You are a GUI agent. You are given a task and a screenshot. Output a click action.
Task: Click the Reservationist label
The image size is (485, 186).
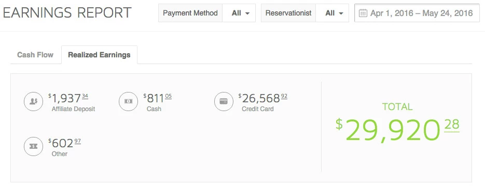coord(288,13)
